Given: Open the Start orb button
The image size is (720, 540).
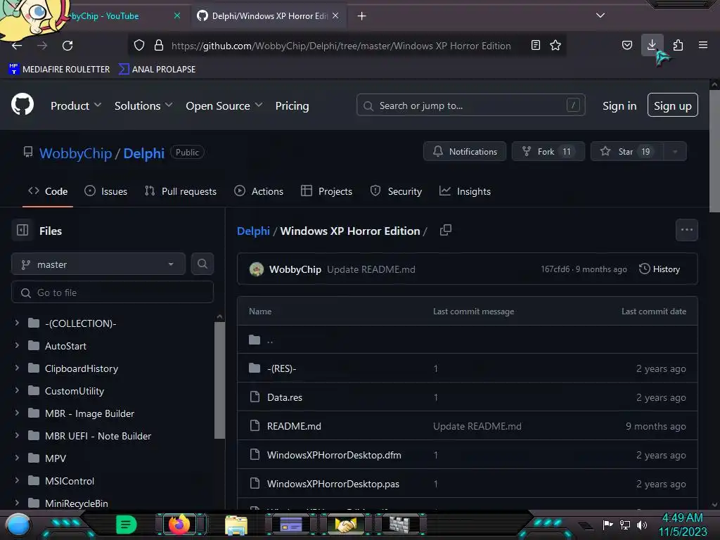Looking at the screenshot, I should [x=18, y=525].
